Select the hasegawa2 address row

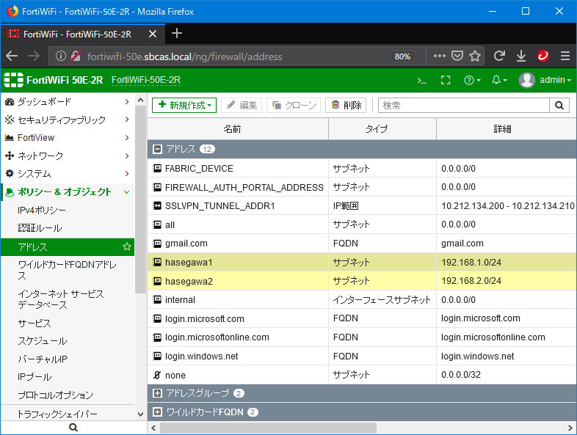(x=362, y=281)
